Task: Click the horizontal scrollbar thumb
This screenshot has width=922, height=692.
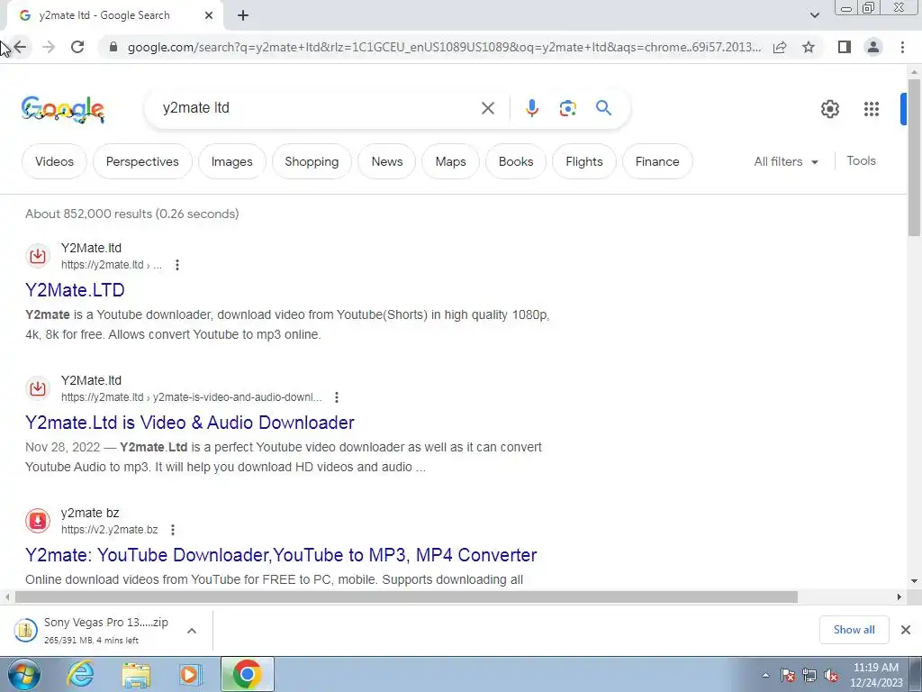Action: pyautogui.click(x=406, y=596)
